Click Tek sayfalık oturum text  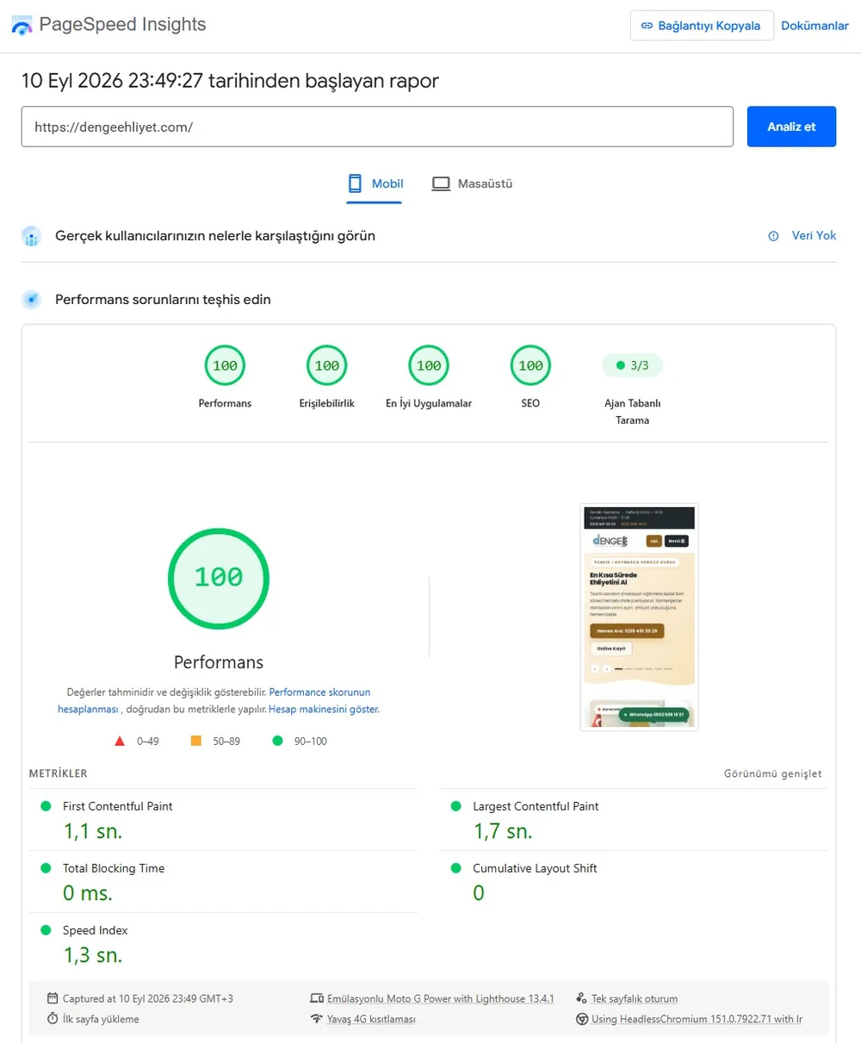(x=635, y=999)
